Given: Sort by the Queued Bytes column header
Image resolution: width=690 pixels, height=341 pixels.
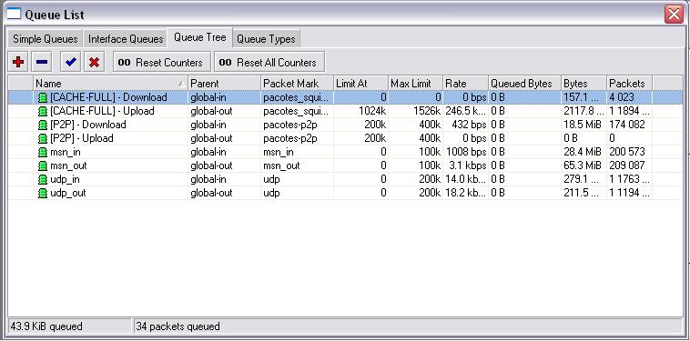Looking at the screenshot, I should click(x=524, y=83).
